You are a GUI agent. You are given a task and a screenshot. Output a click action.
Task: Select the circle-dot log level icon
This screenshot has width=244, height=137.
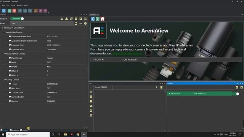(x=91, y=97)
